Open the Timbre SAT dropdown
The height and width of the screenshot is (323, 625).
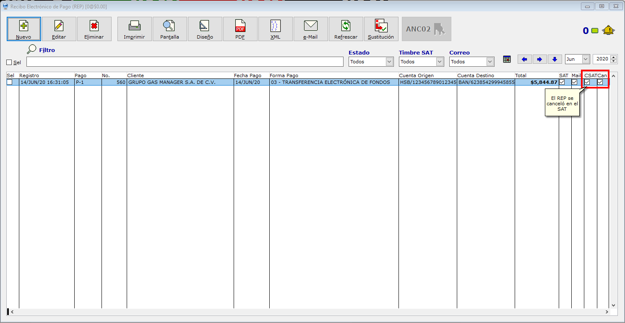point(440,62)
